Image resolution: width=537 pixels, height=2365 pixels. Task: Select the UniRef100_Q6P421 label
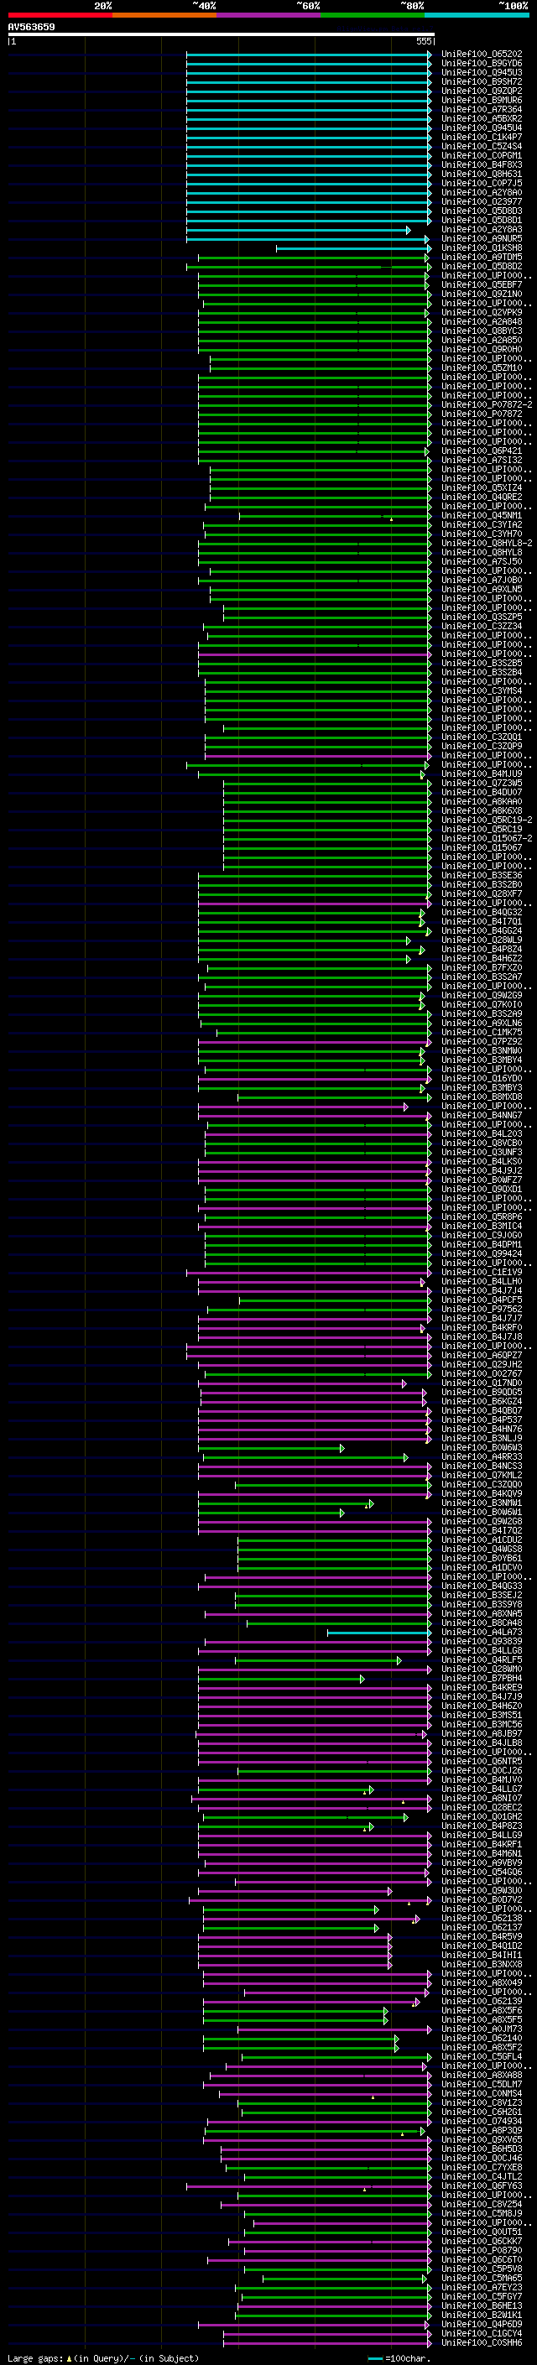pyautogui.click(x=482, y=451)
